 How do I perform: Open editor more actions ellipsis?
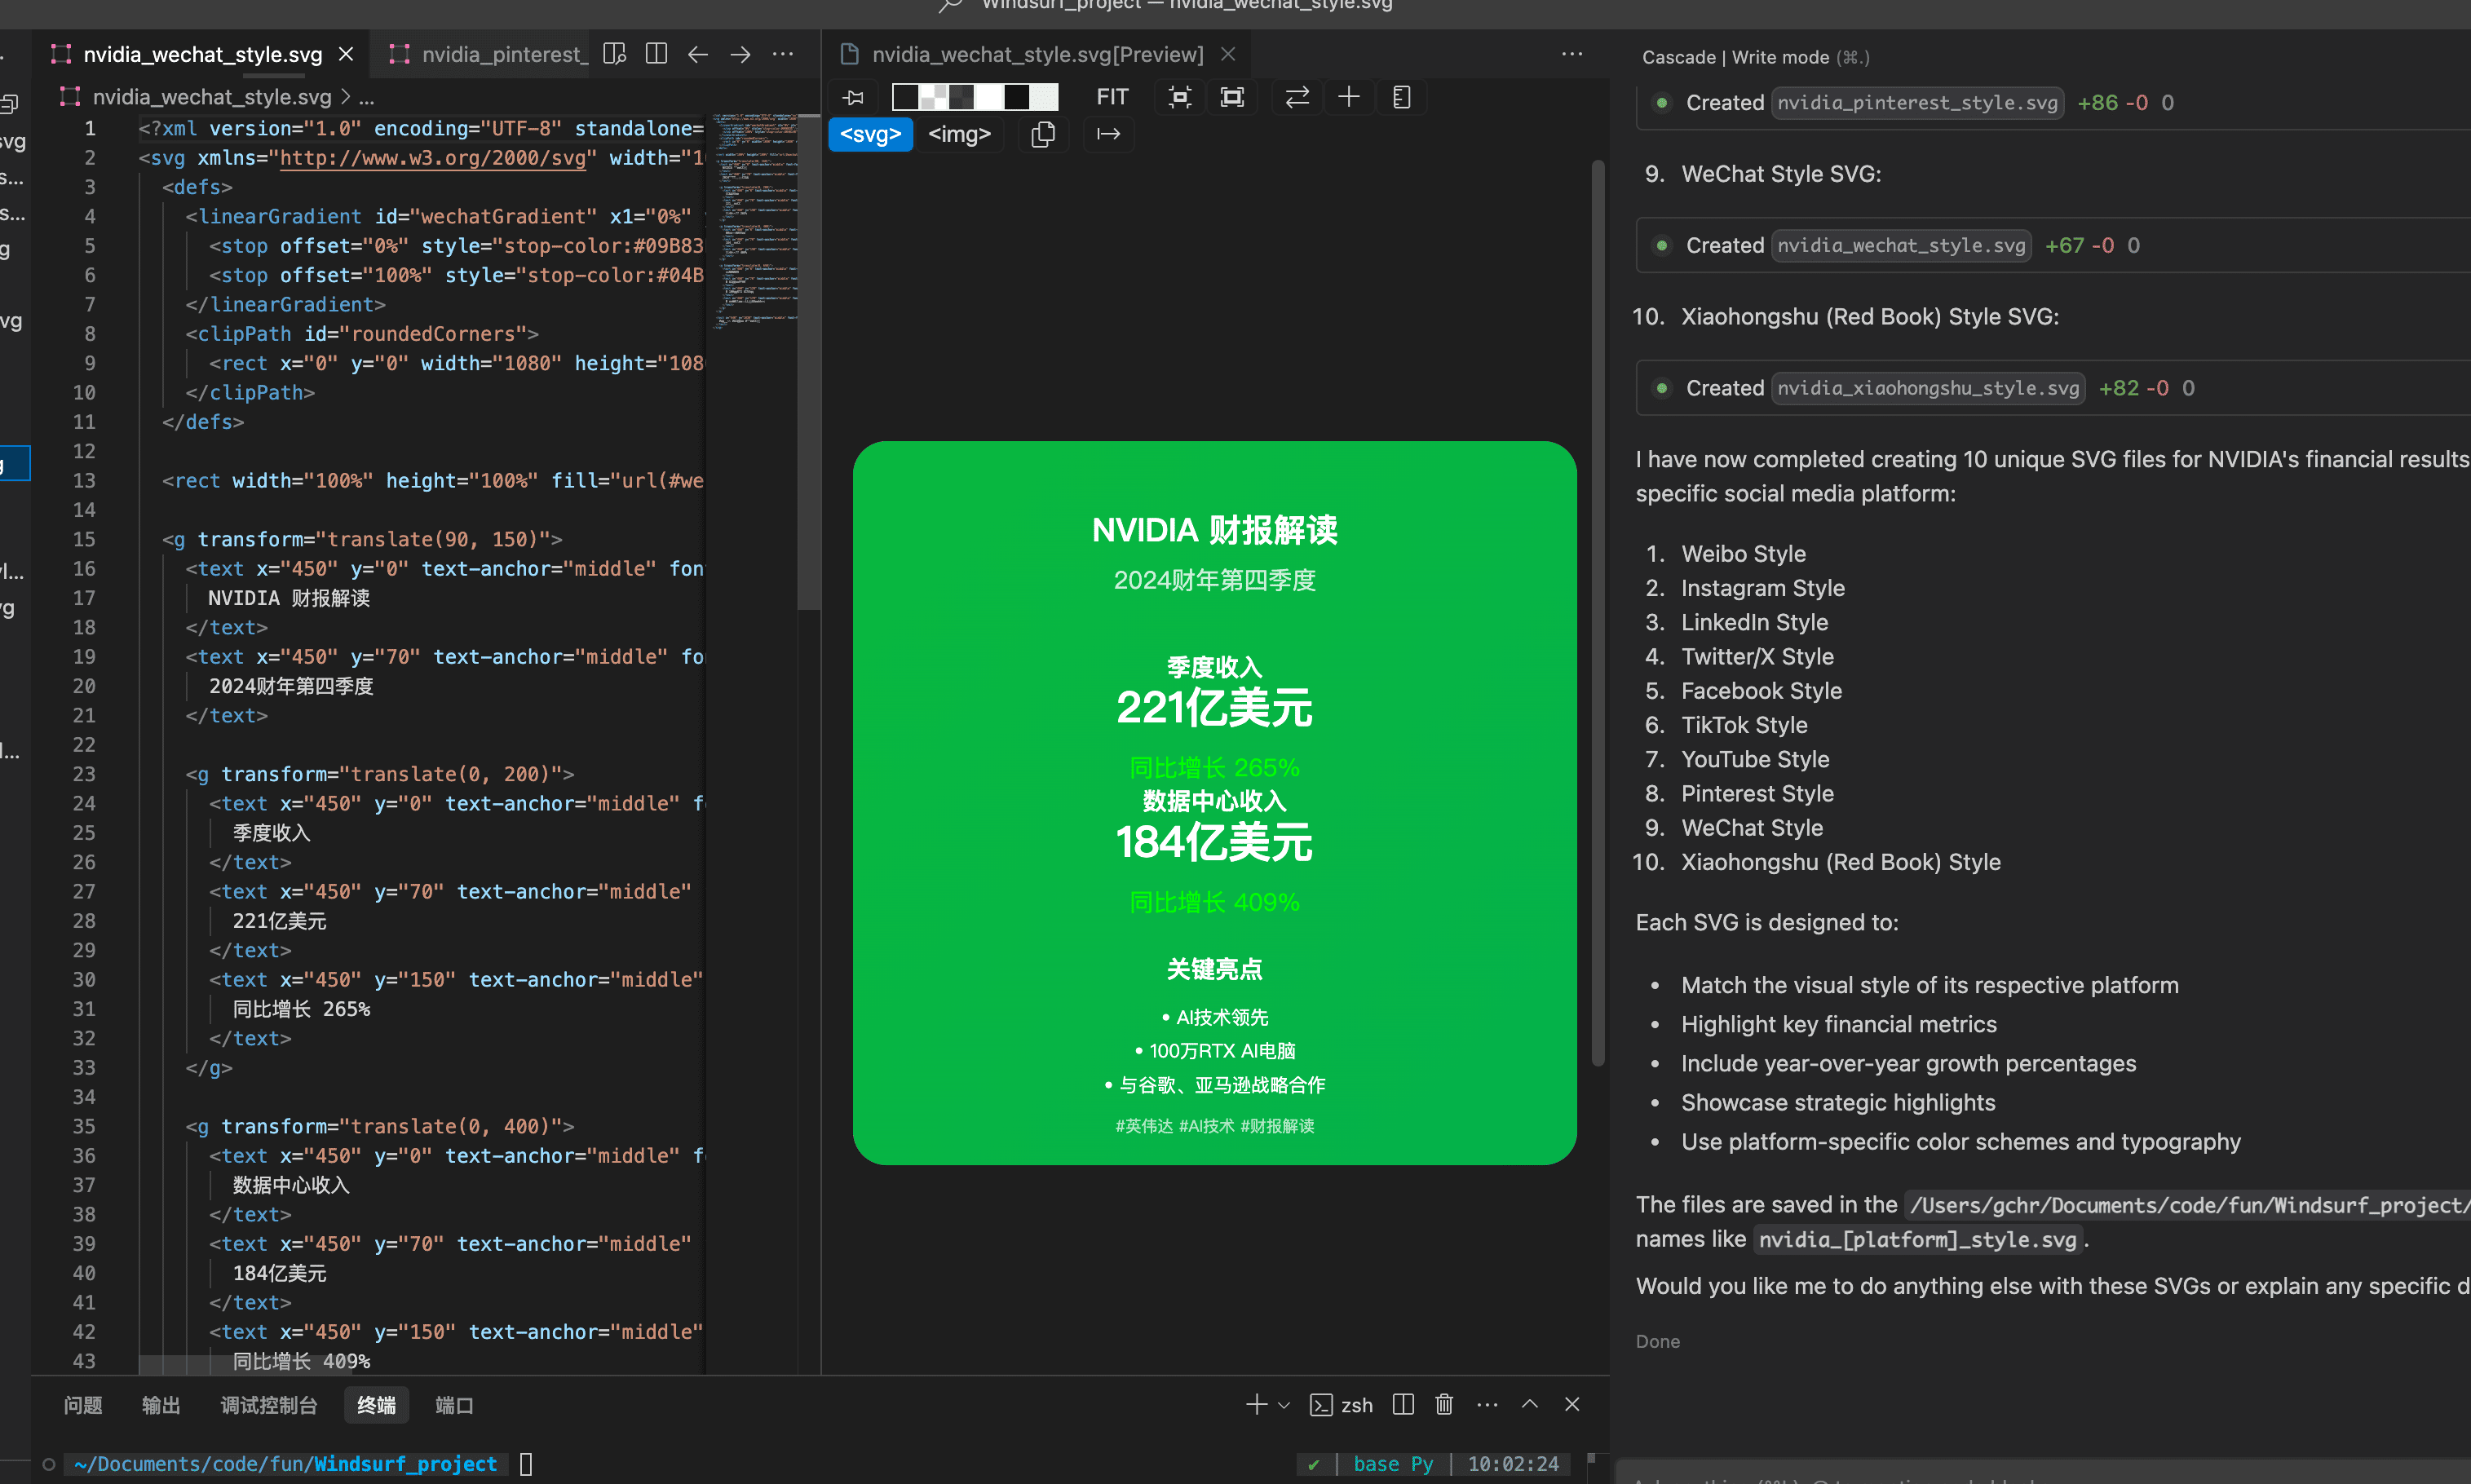tap(783, 54)
